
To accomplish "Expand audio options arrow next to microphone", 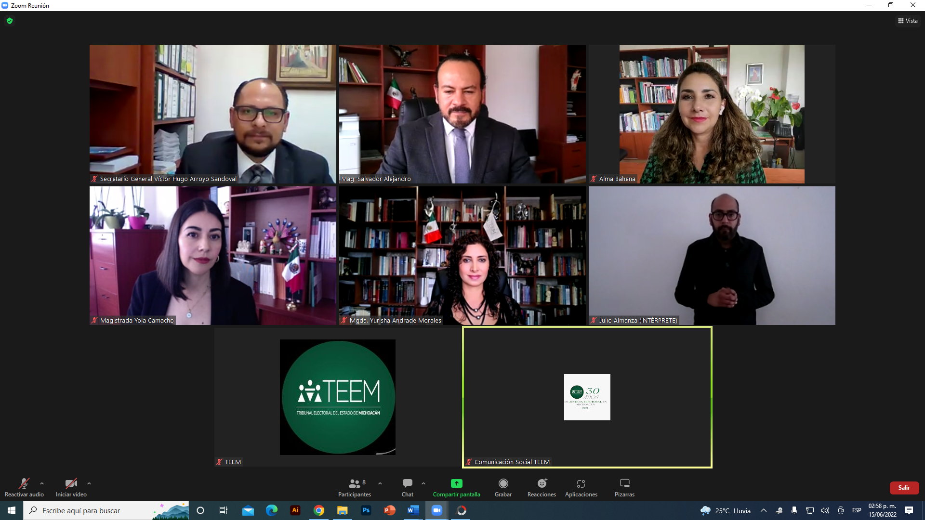I will [42, 483].
